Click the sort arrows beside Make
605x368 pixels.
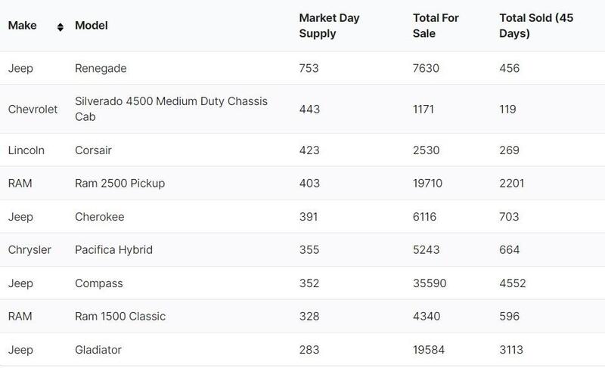[x=60, y=27]
